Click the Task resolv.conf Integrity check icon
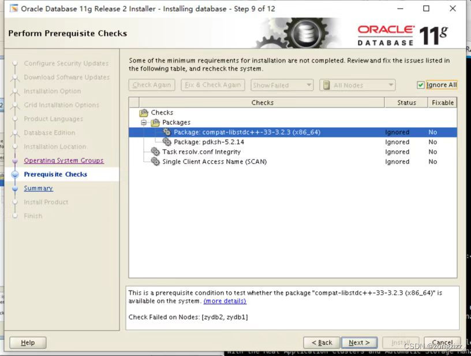471x356 pixels. click(154, 151)
